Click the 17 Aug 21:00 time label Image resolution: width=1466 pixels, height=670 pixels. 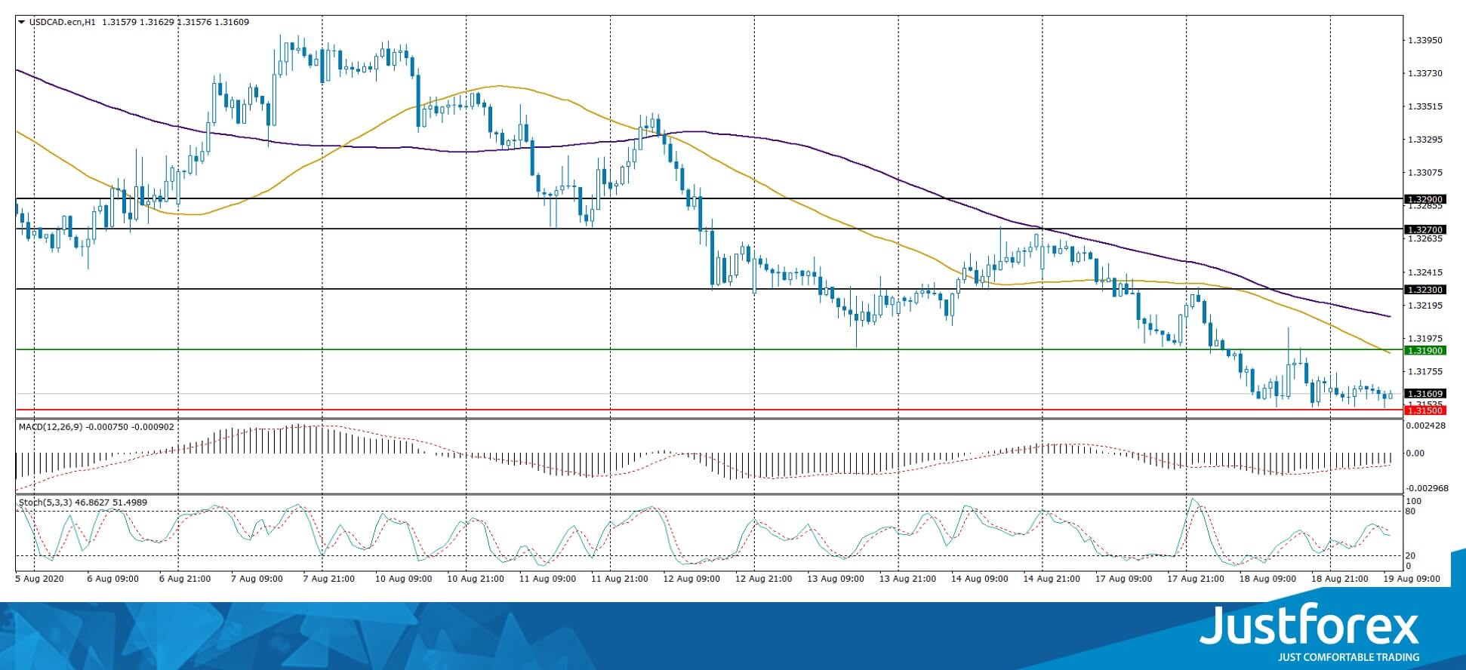1197,579
